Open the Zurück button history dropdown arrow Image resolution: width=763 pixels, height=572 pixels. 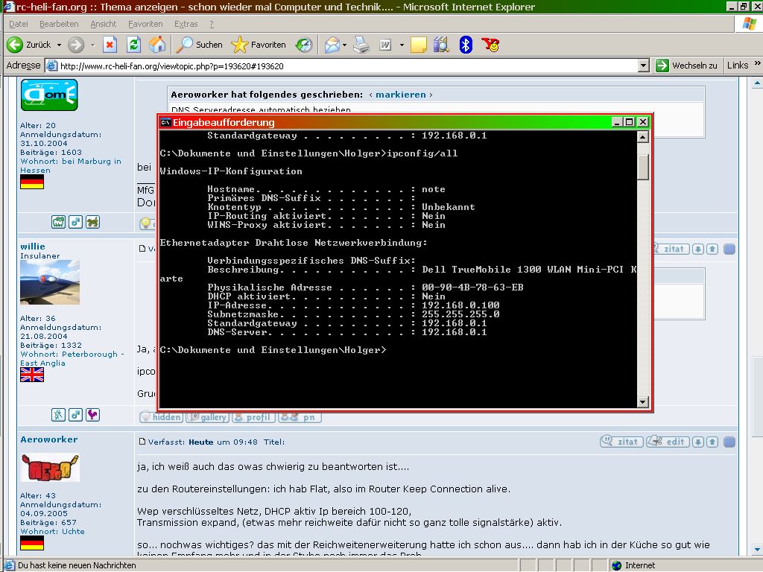(59, 45)
